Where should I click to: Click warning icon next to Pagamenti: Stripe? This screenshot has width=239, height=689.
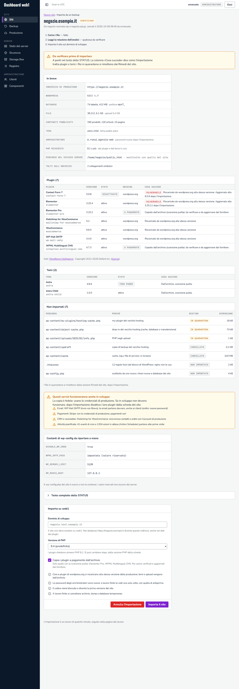(54, 414)
